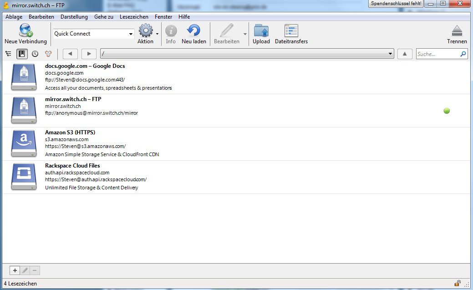The width and height of the screenshot is (473, 290).
Task: Click the Bearbeiten pencil toolbar icon
Action: [x=226, y=31]
